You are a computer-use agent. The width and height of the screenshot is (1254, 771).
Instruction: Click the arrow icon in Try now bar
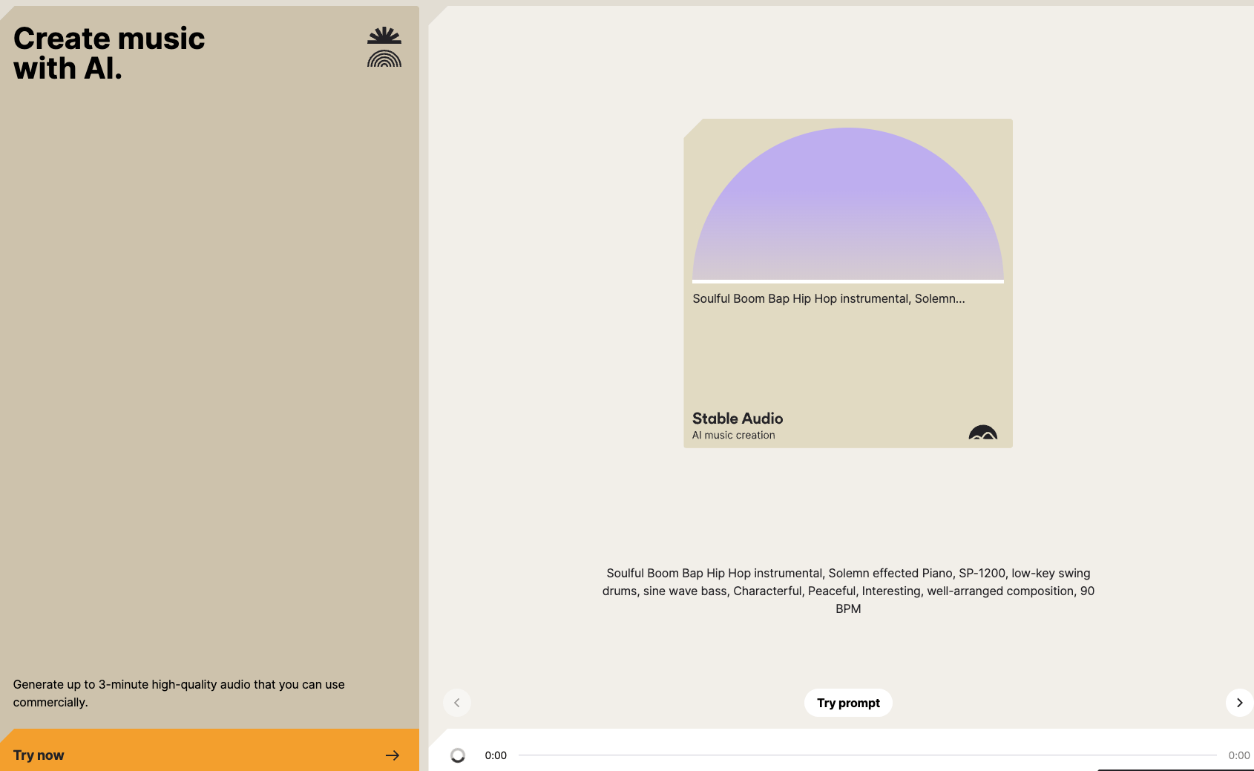pyautogui.click(x=393, y=755)
